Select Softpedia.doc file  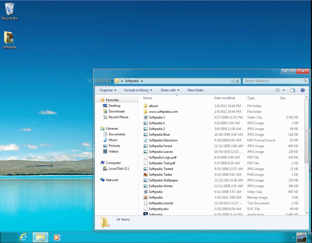[x=159, y=209]
